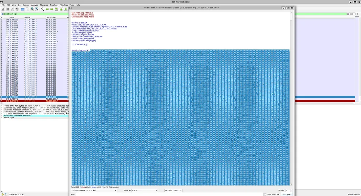Click the Stop capture square icon
The height and width of the screenshot is (196, 361).
click(x=8, y=9)
